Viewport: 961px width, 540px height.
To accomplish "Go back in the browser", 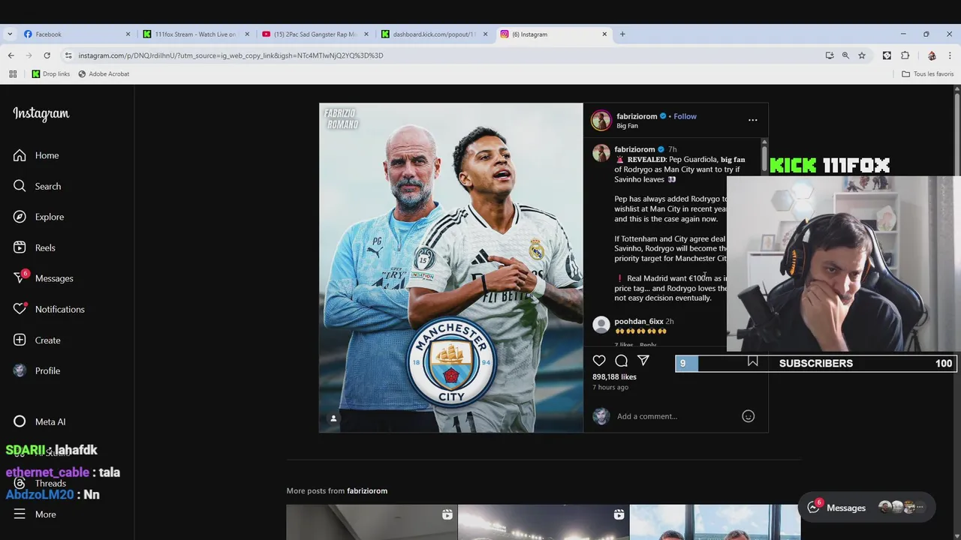I will pyautogui.click(x=11, y=55).
